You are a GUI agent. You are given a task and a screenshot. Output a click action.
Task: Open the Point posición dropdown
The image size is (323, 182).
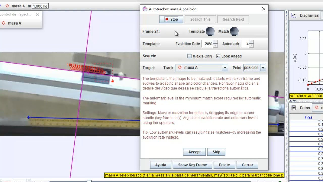tap(263, 68)
